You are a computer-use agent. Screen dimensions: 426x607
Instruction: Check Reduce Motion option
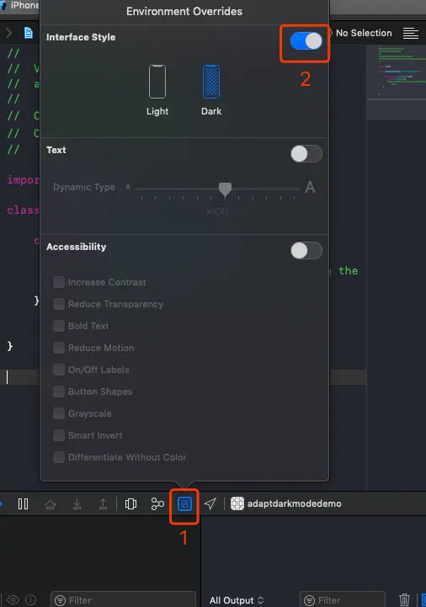(59, 348)
